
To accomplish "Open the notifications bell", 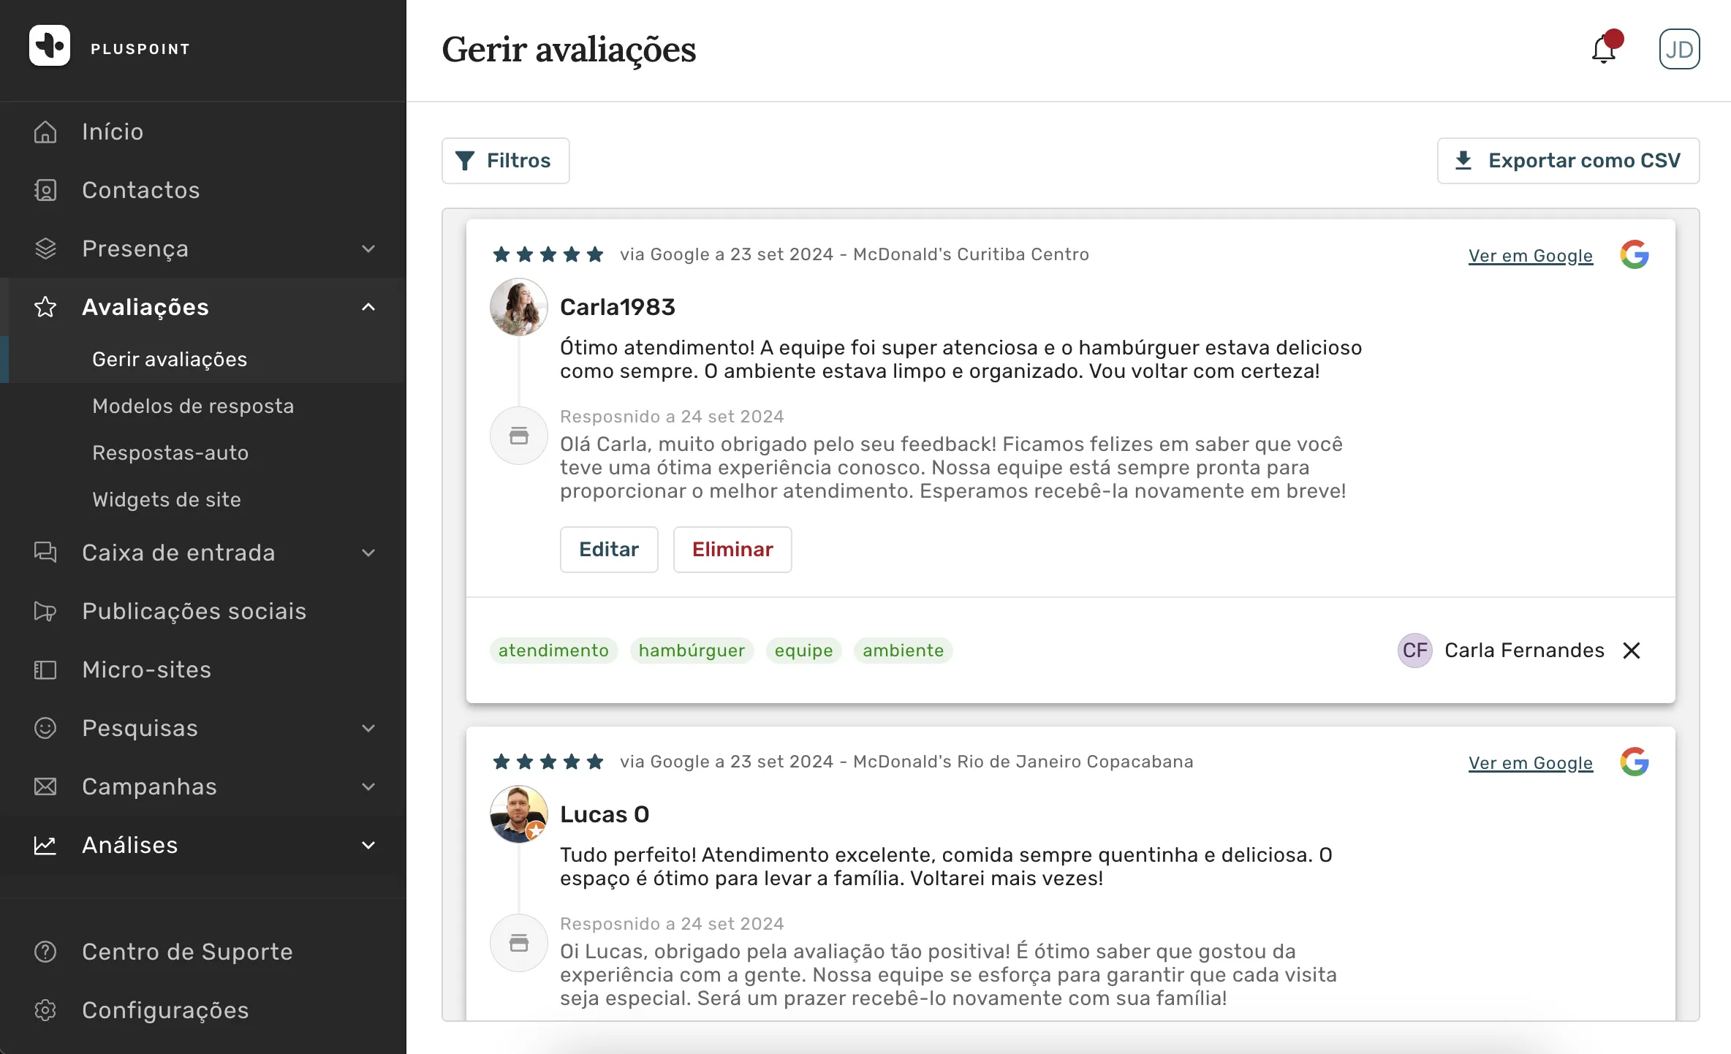I will 1605,49.
